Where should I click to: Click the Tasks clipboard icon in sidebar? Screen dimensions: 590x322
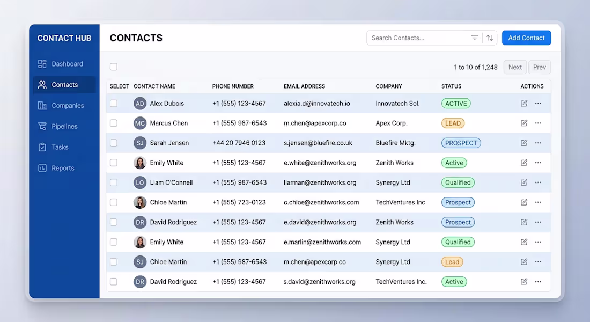[42, 147]
